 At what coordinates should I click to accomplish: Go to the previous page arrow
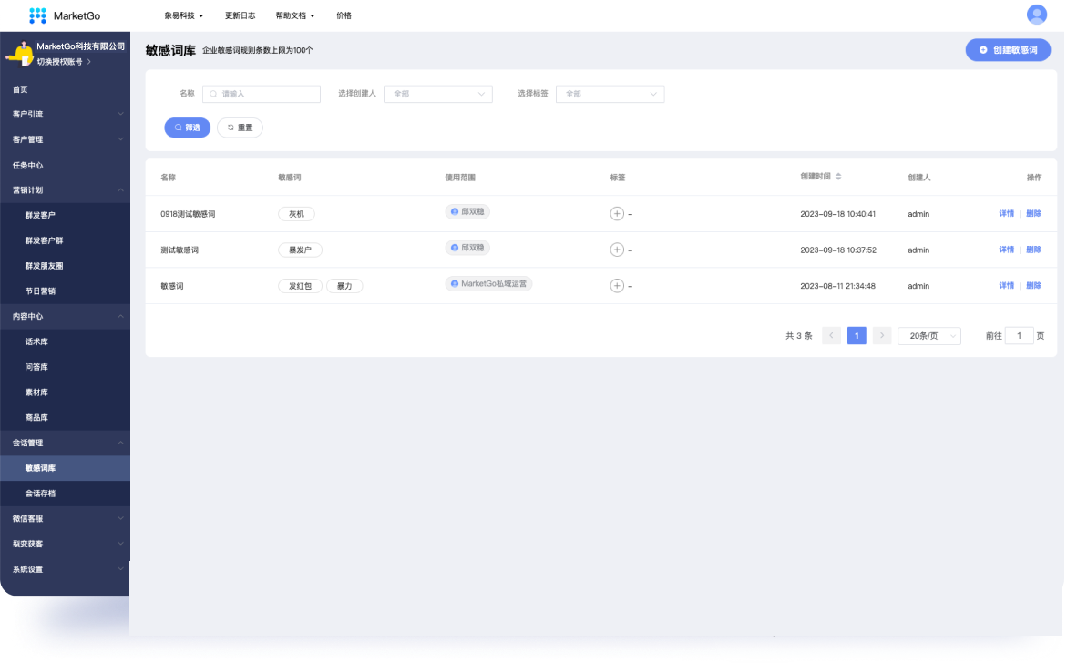point(831,336)
